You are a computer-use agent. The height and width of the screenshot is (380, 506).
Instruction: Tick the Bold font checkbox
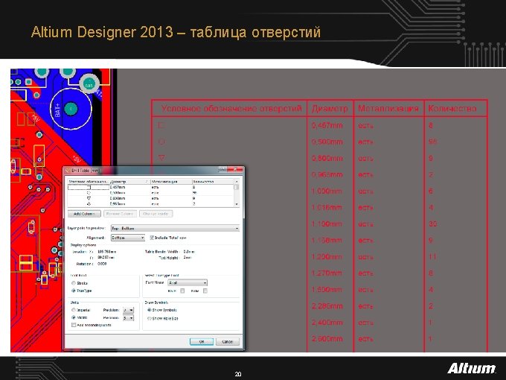(x=182, y=291)
